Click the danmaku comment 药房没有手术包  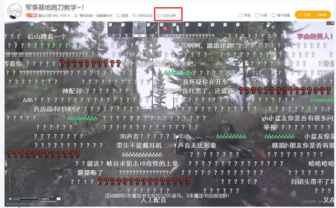tap(56, 109)
